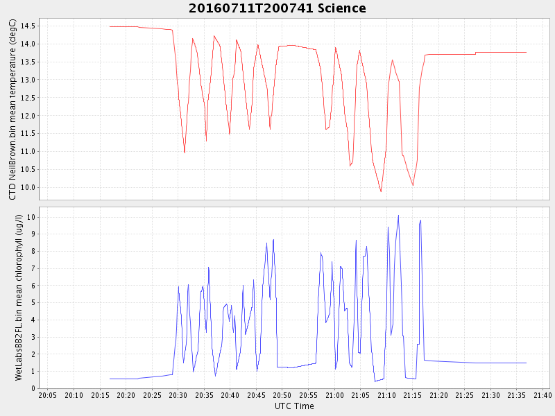Click the right end of the red temperature line
The height and width of the screenshot is (416, 555).
pyautogui.click(x=526, y=52)
